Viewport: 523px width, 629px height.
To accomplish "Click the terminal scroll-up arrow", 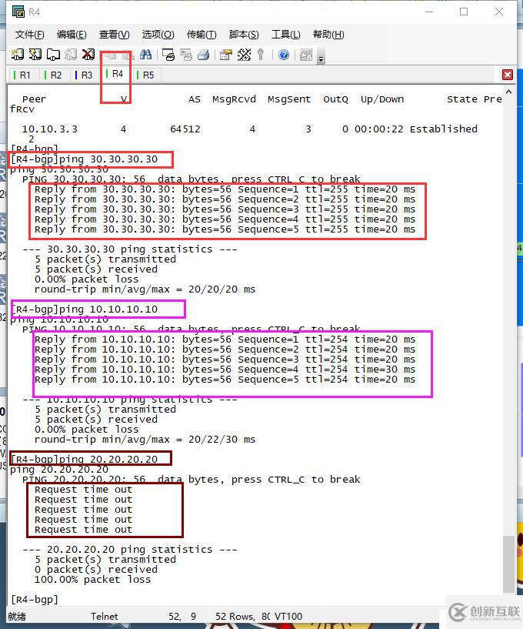I will coord(509,92).
